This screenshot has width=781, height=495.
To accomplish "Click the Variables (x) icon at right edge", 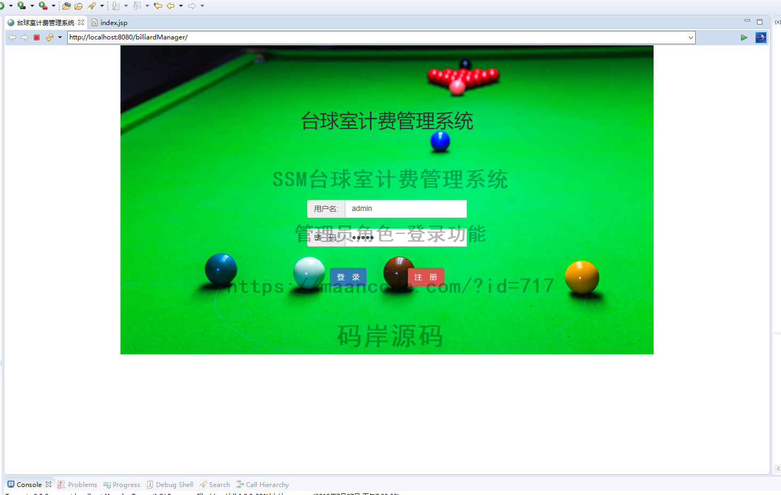I will point(778,22).
